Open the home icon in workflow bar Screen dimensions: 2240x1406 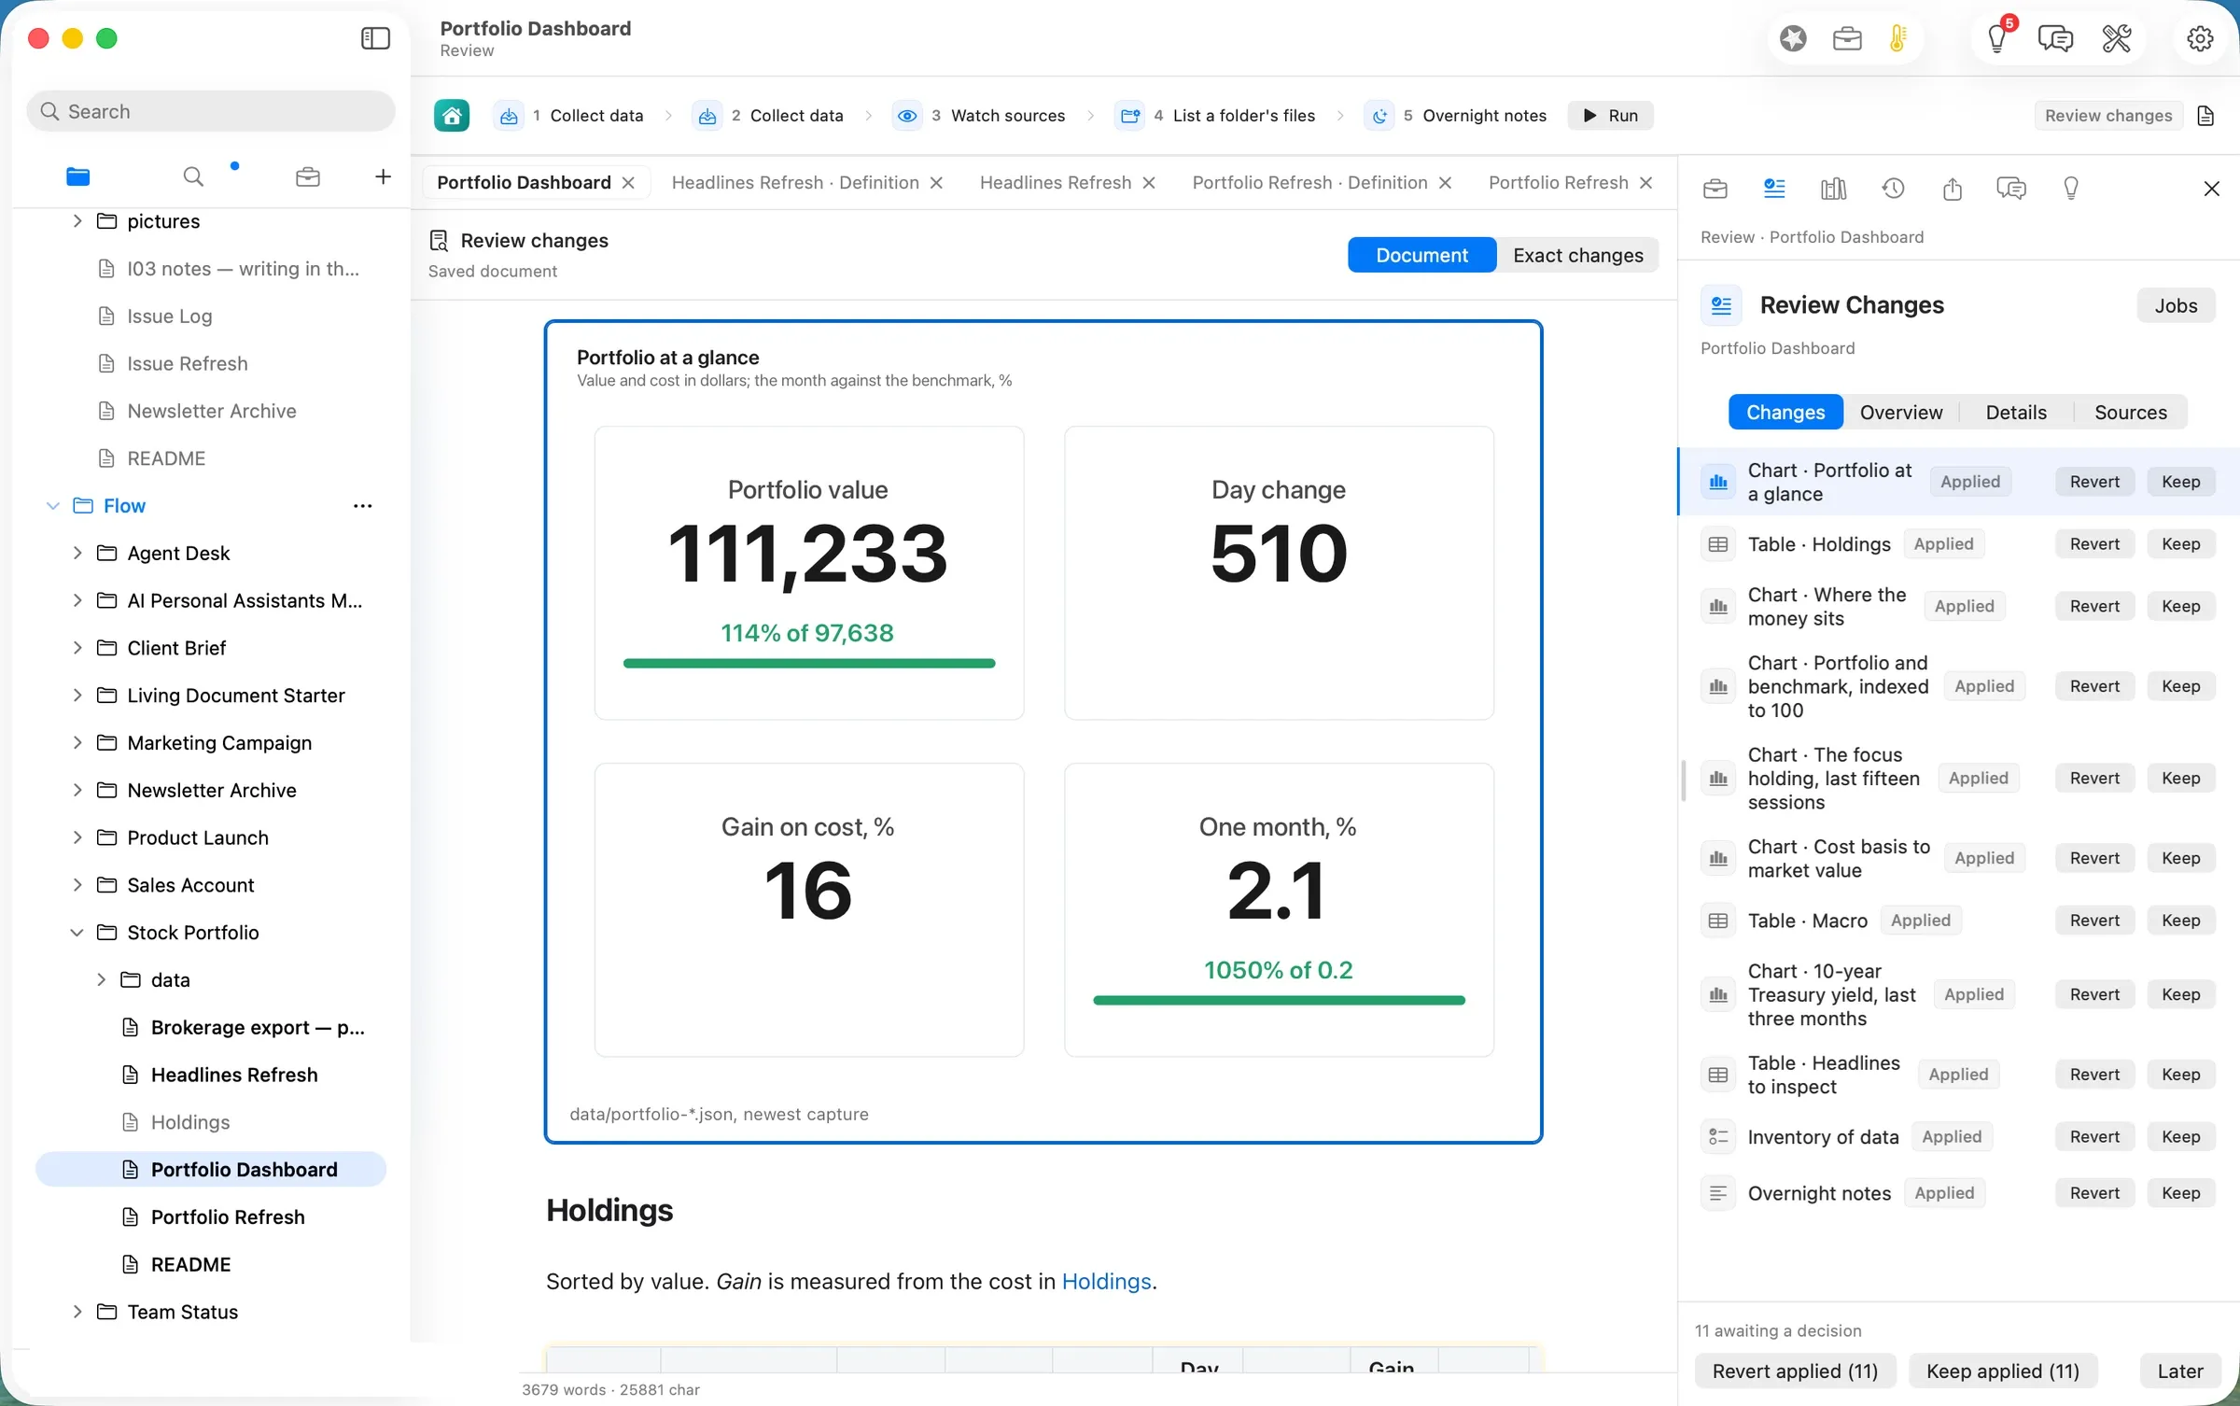click(452, 116)
